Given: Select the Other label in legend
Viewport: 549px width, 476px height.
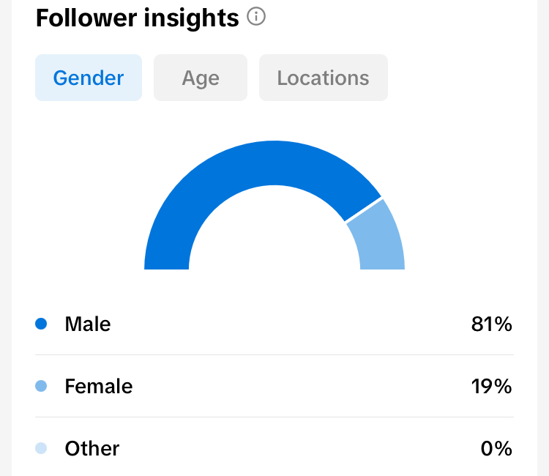Looking at the screenshot, I should [x=92, y=448].
